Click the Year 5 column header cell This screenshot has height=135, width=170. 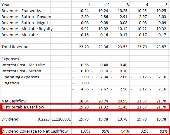point(159,5)
